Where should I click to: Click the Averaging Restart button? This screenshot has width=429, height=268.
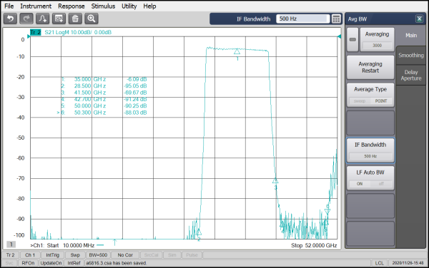pos(370,67)
